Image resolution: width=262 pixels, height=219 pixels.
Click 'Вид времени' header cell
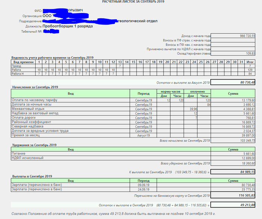click(x=23, y=62)
